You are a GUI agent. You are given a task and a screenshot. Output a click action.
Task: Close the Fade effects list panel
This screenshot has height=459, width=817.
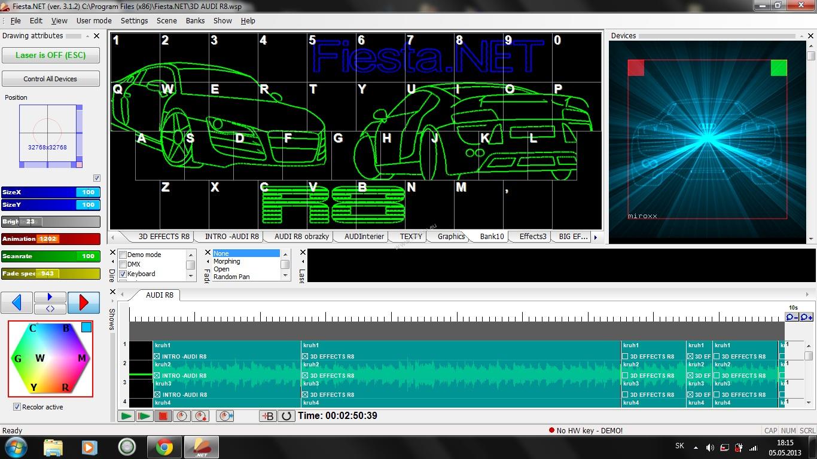pyautogui.click(x=208, y=253)
